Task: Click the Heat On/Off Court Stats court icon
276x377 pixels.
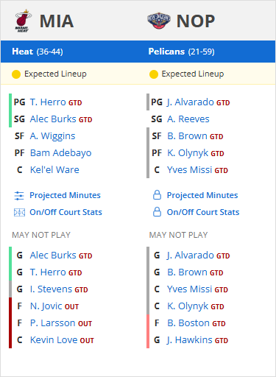Action: [19, 212]
